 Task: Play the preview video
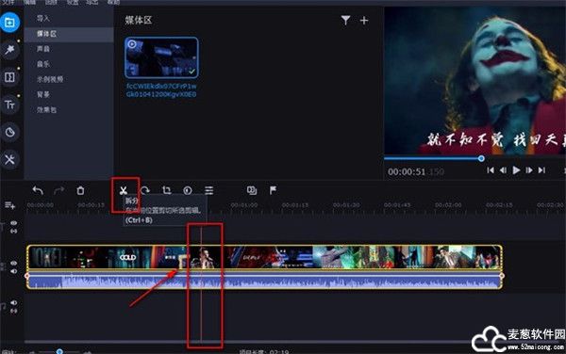[516, 170]
